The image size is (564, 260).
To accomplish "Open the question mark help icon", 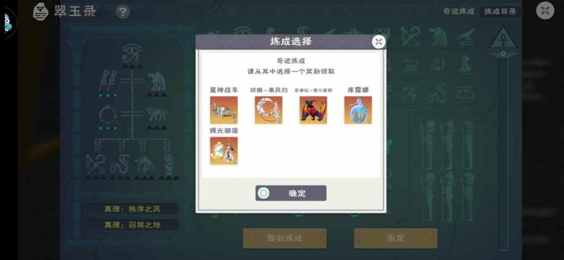I will pyautogui.click(x=123, y=12).
